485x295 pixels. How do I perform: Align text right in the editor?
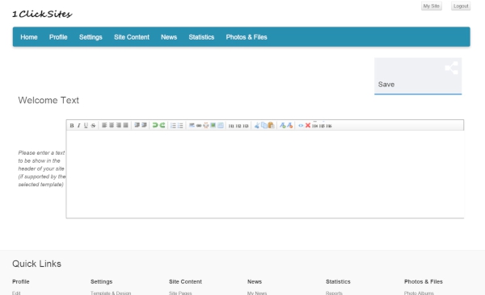coord(119,125)
